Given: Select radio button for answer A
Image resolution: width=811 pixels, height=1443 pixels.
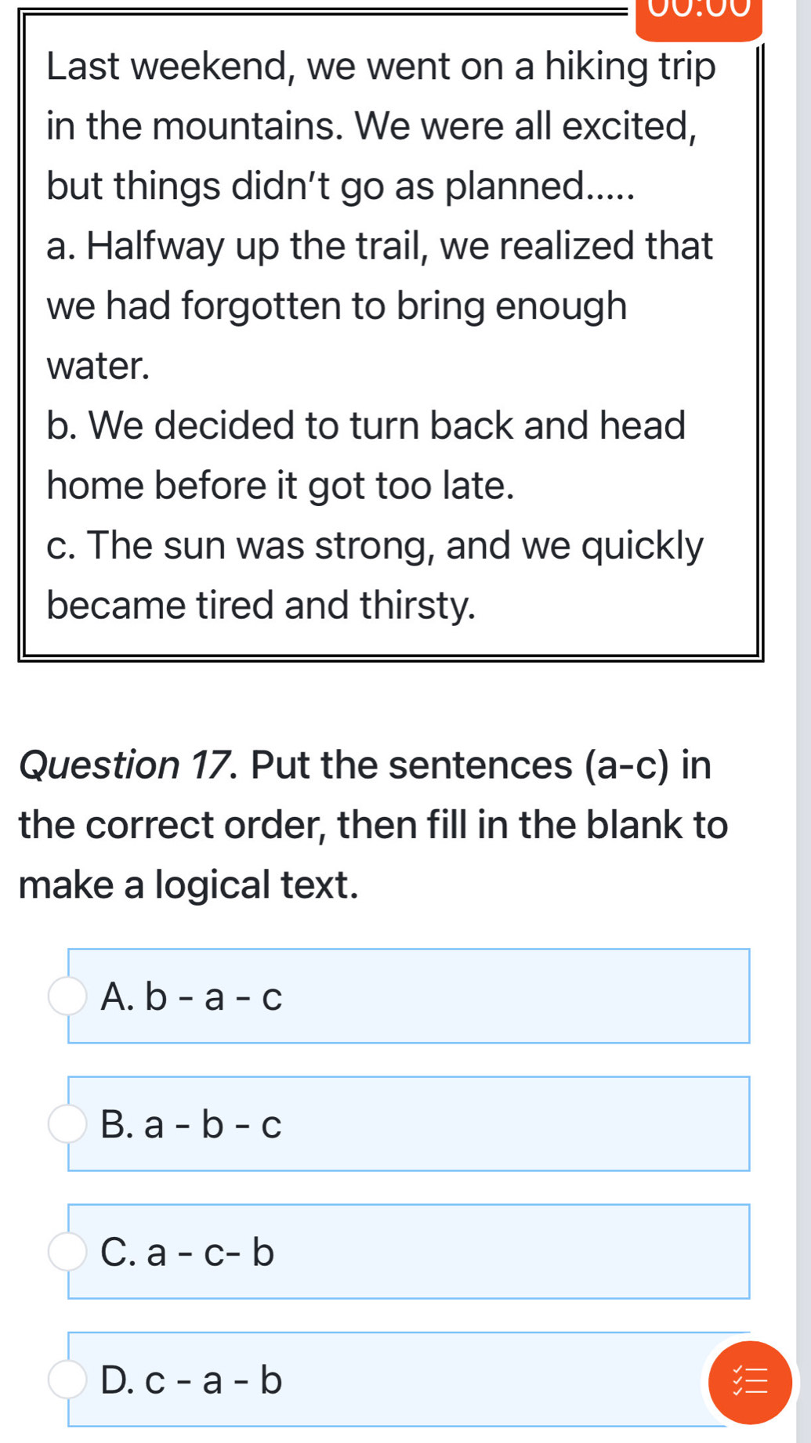Looking at the screenshot, I should click(x=67, y=996).
